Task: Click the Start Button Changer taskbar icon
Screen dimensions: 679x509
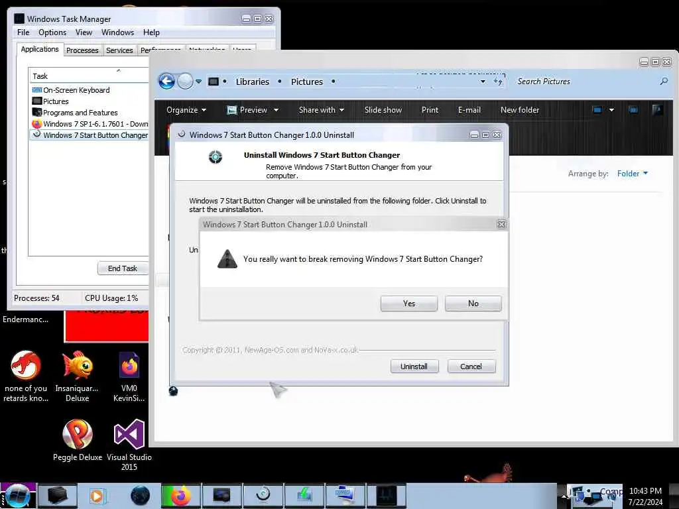Action: (x=263, y=496)
